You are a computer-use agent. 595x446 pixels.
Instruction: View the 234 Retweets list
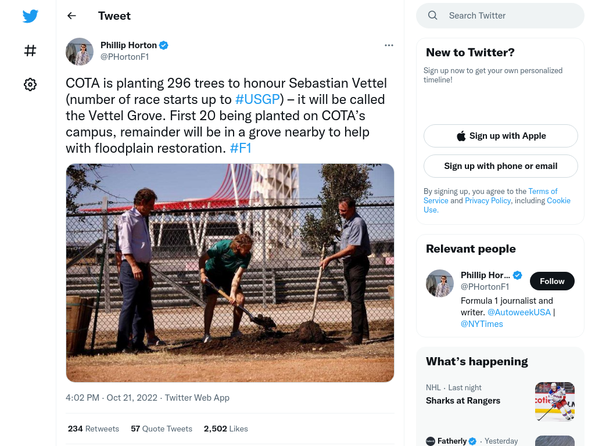(94, 429)
